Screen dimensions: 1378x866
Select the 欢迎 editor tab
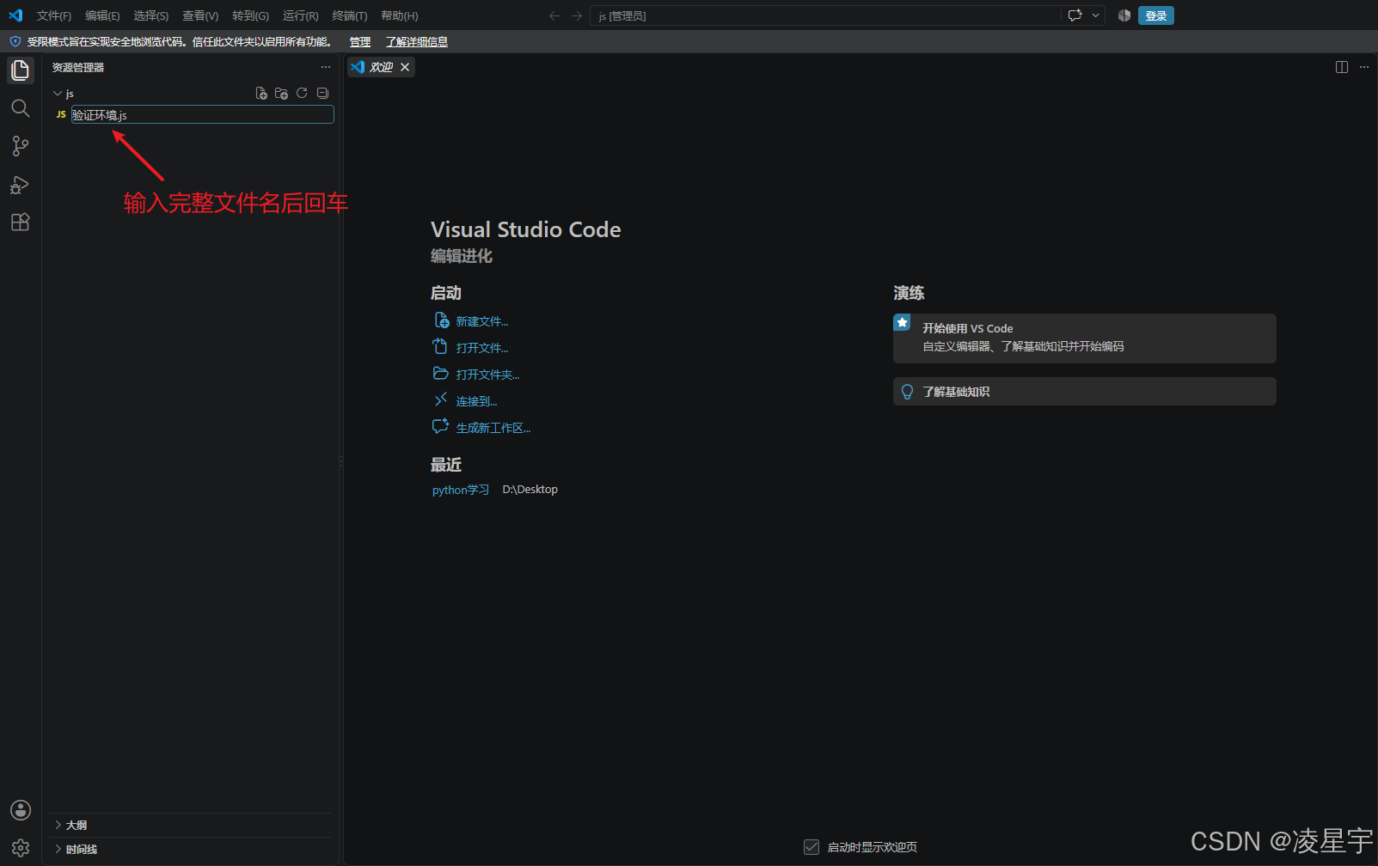(x=381, y=67)
